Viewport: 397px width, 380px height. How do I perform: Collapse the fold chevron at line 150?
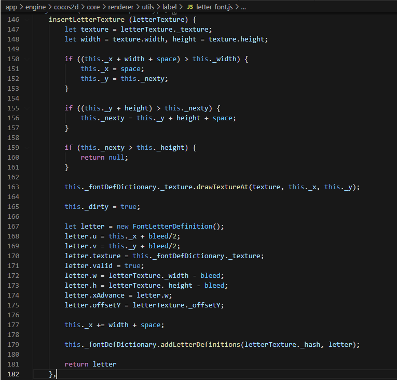pos(28,59)
